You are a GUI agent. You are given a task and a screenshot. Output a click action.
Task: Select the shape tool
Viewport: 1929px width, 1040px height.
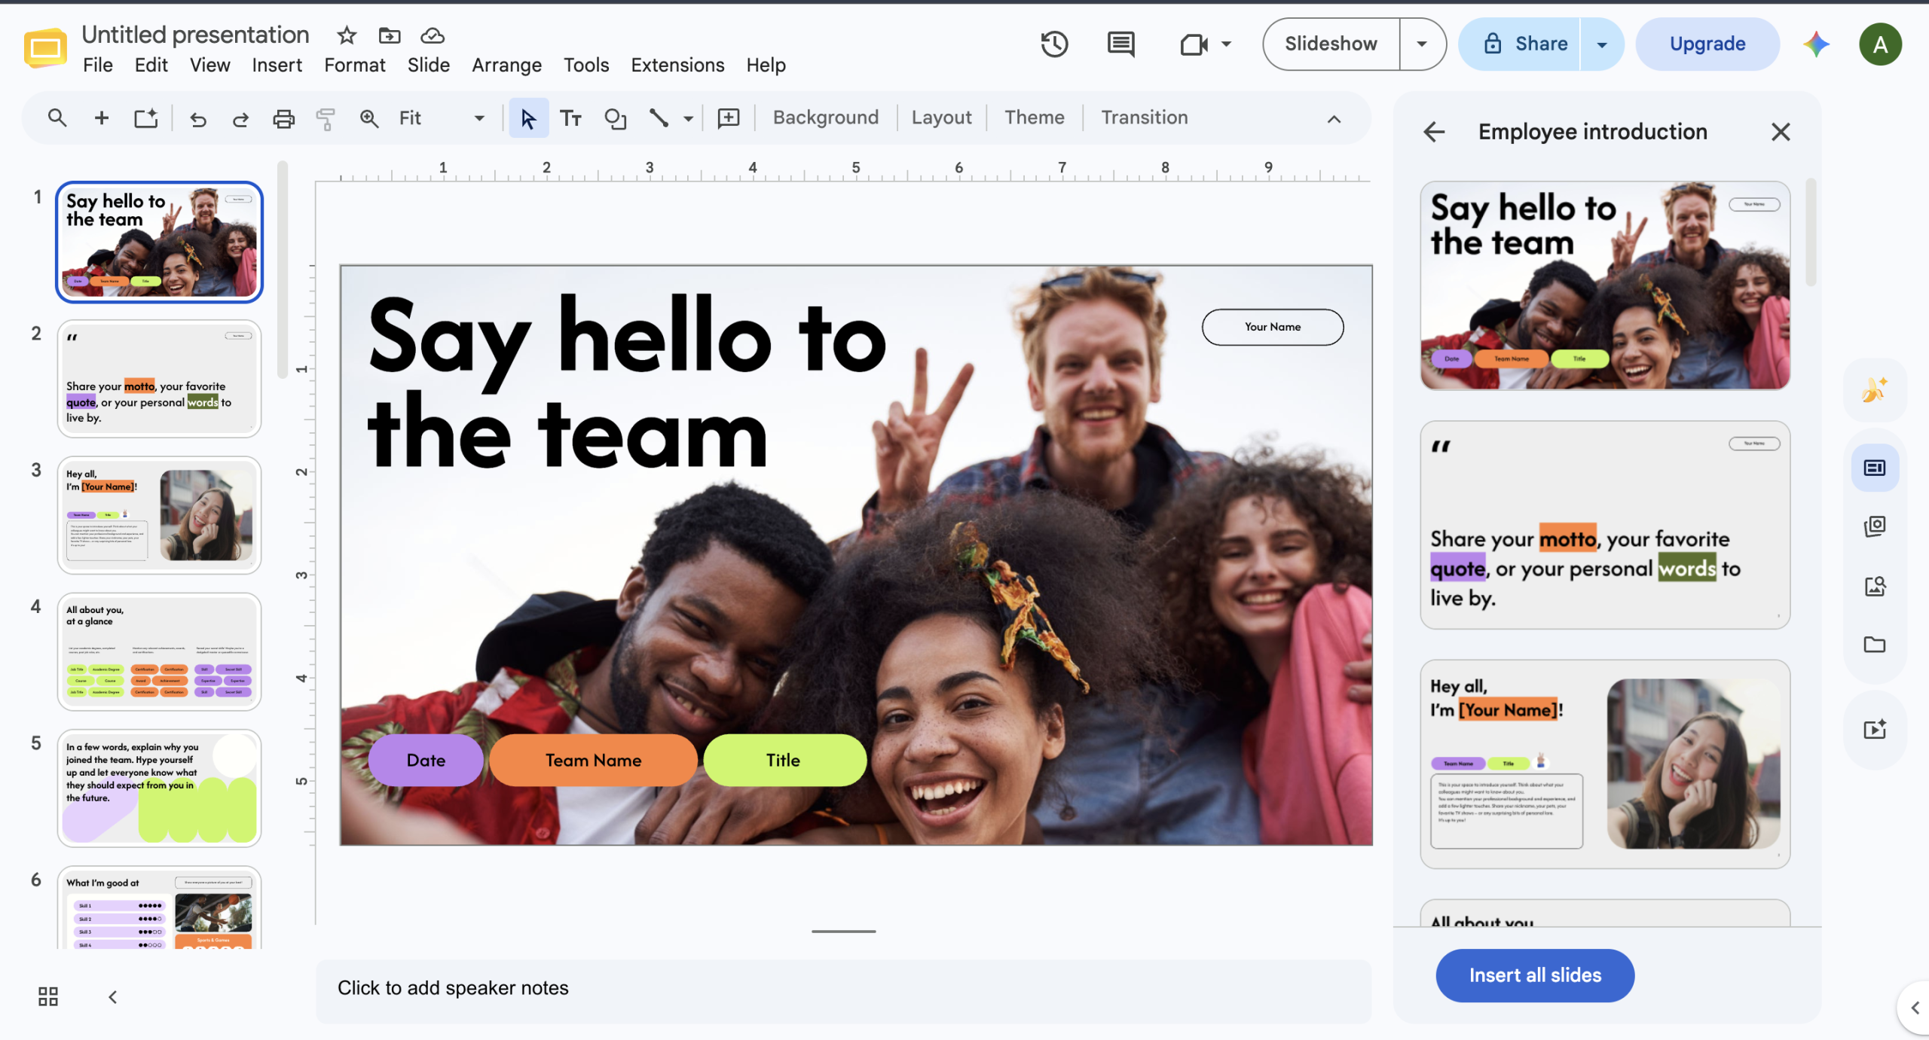615,118
